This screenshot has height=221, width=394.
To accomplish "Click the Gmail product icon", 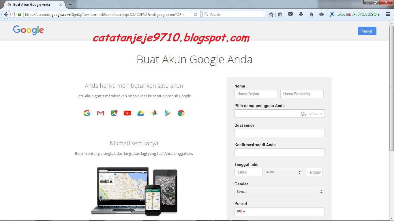I will (100, 113).
